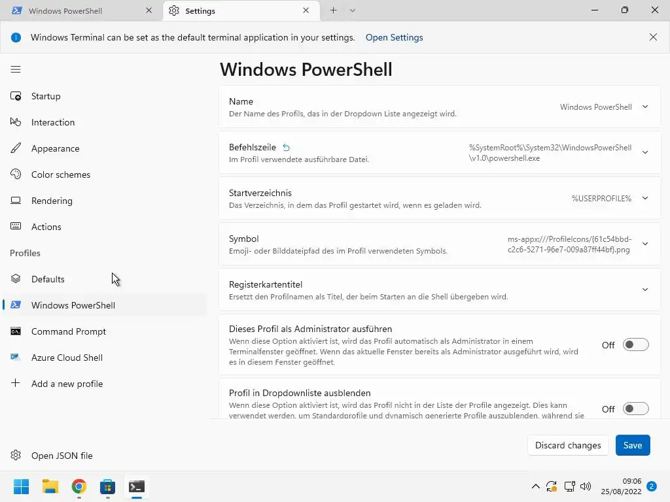Close the Settings tab
The width and height of the screenshot is (670, 502).
coord(306,10)
